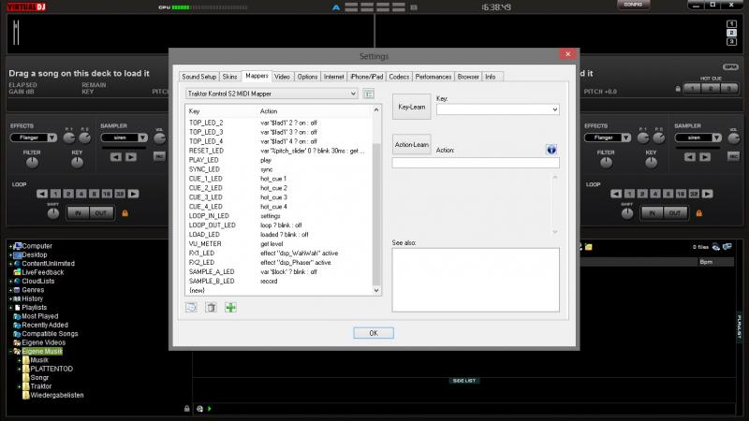Screen dimensions: 749x421
Task: Click the mapping list scroll down arrow
Action: tap(376, 290)
